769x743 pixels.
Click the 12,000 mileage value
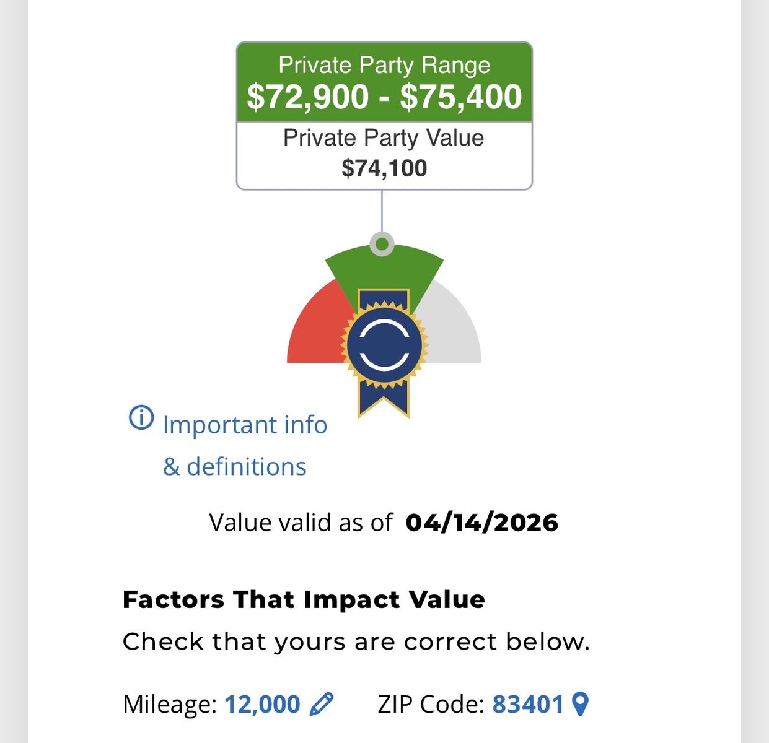[262, 705]
